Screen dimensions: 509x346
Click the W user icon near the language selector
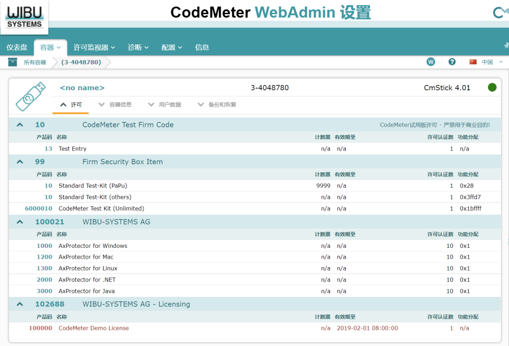(430, 61)
